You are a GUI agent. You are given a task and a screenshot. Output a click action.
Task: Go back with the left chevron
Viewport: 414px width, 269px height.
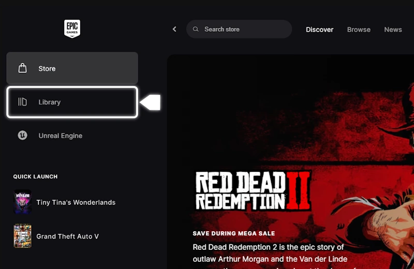point(174,29)
